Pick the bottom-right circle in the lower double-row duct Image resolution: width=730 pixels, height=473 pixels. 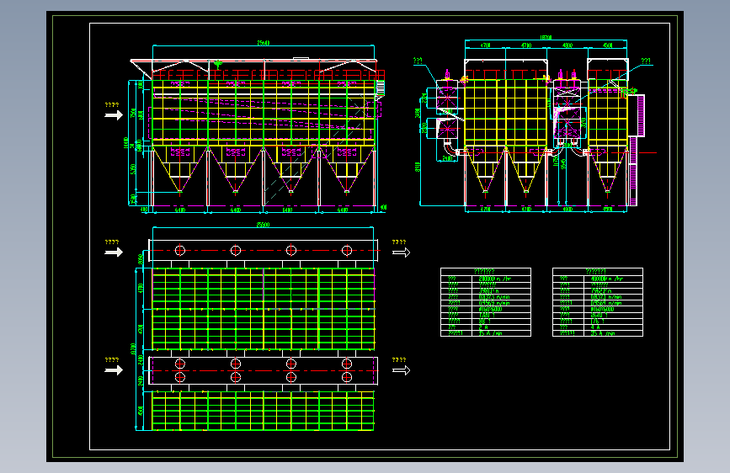pyautogui.click(x=347, y=377)
